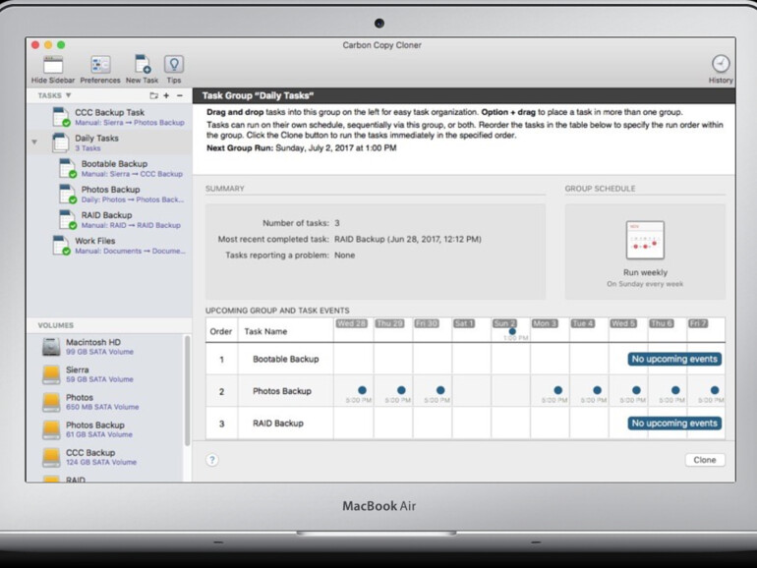Open the TASKS filter dropdown arrow
Viewport: 757px width, 568px height.
[68, 95]
